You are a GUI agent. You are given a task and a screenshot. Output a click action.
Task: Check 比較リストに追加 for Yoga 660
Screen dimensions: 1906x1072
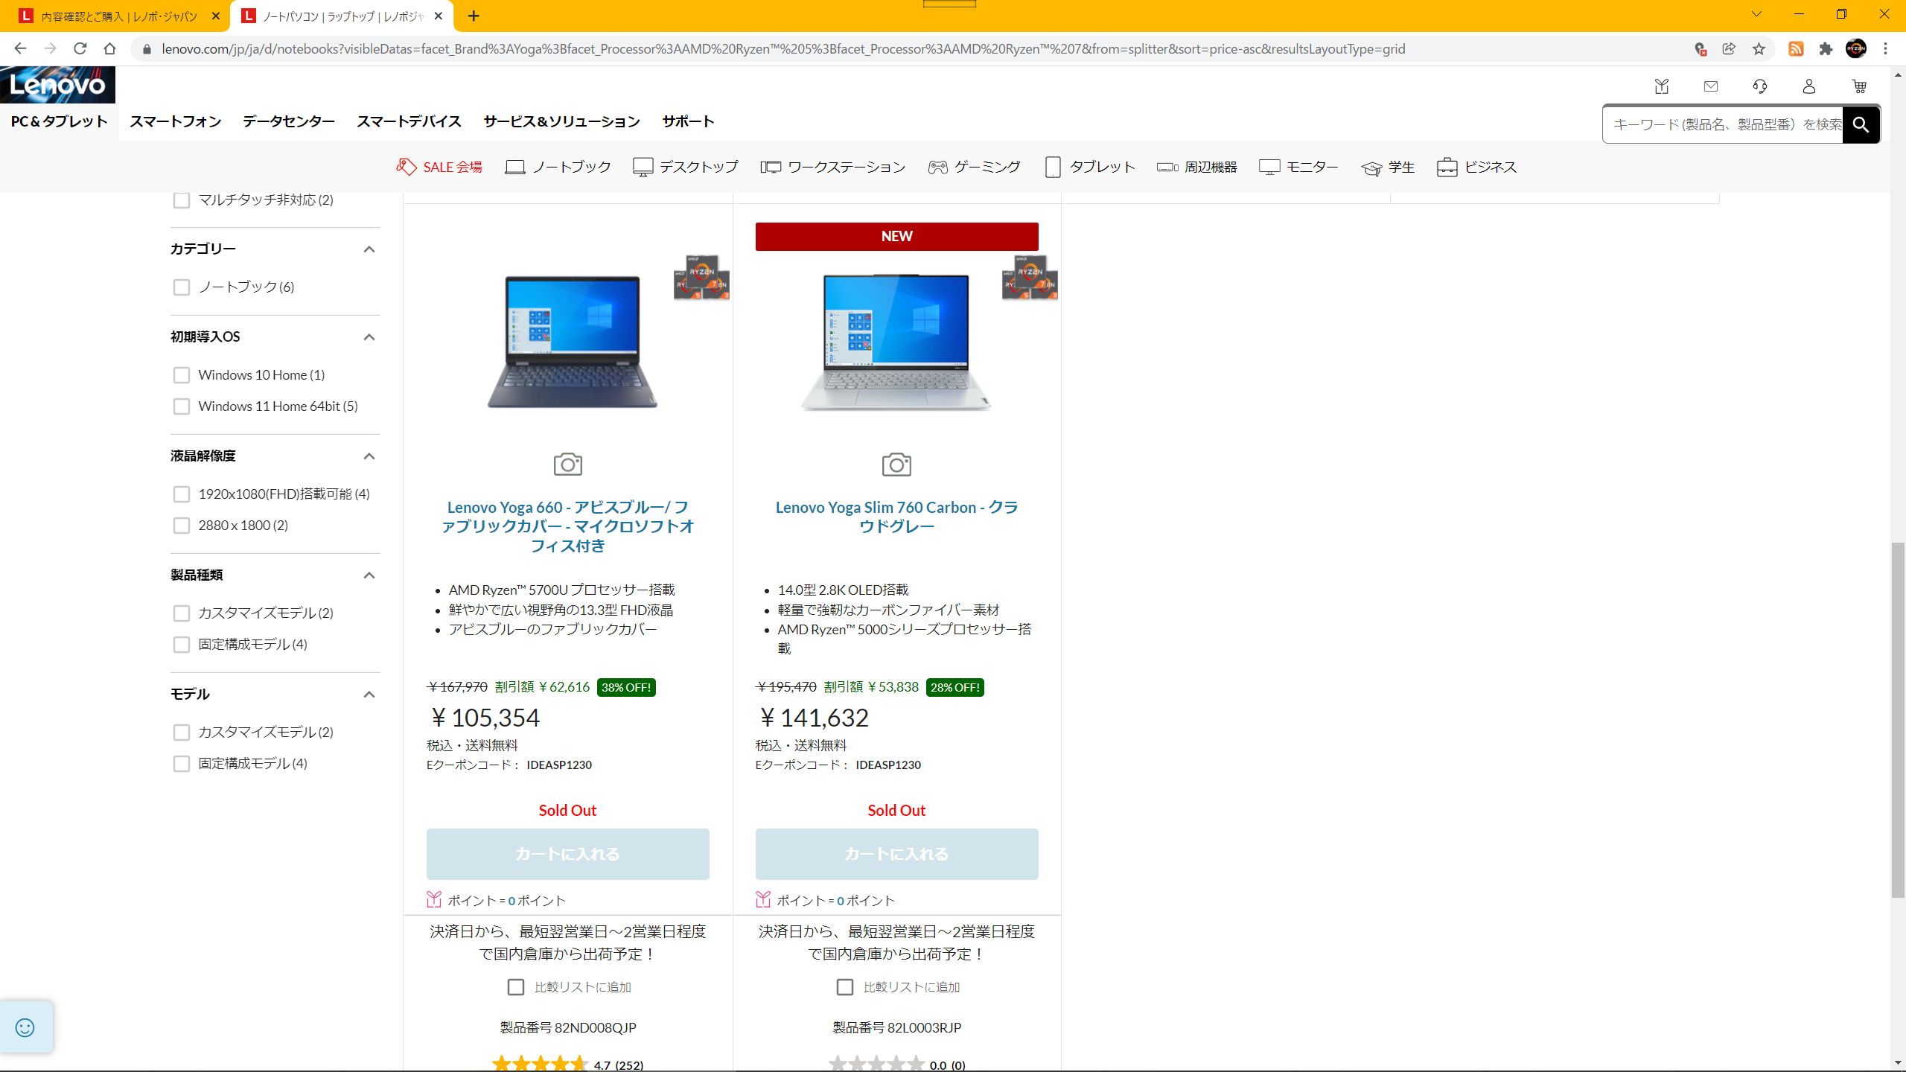516,987
